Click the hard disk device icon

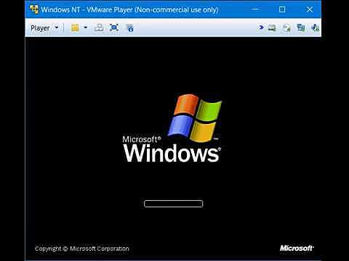coord(272,28)
